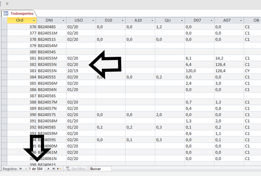
Task: Click DNI cell B824048S
Action: 52,27
